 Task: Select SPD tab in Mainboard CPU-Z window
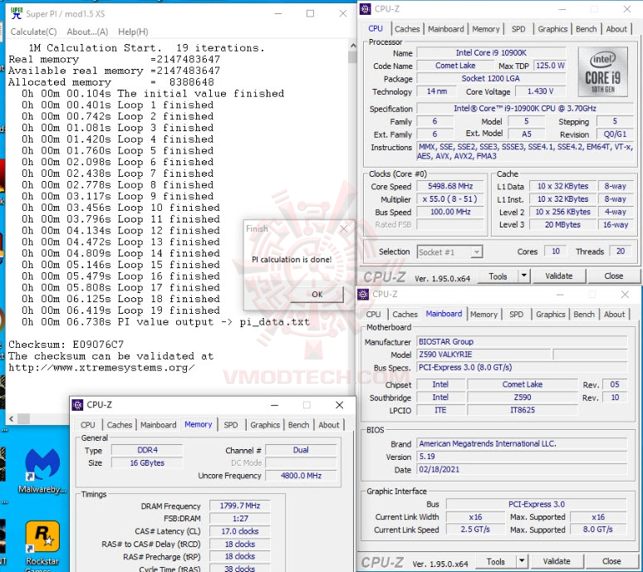click(x=516, y=315)
